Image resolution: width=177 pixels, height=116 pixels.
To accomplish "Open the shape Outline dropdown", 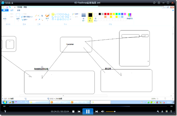I will click(x=76, y=14).
